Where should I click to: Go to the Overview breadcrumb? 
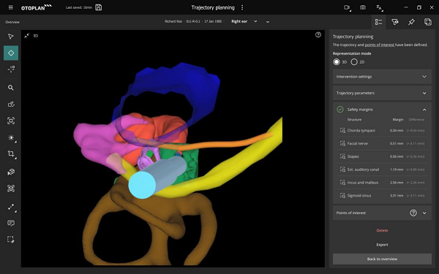click(12, 22)
